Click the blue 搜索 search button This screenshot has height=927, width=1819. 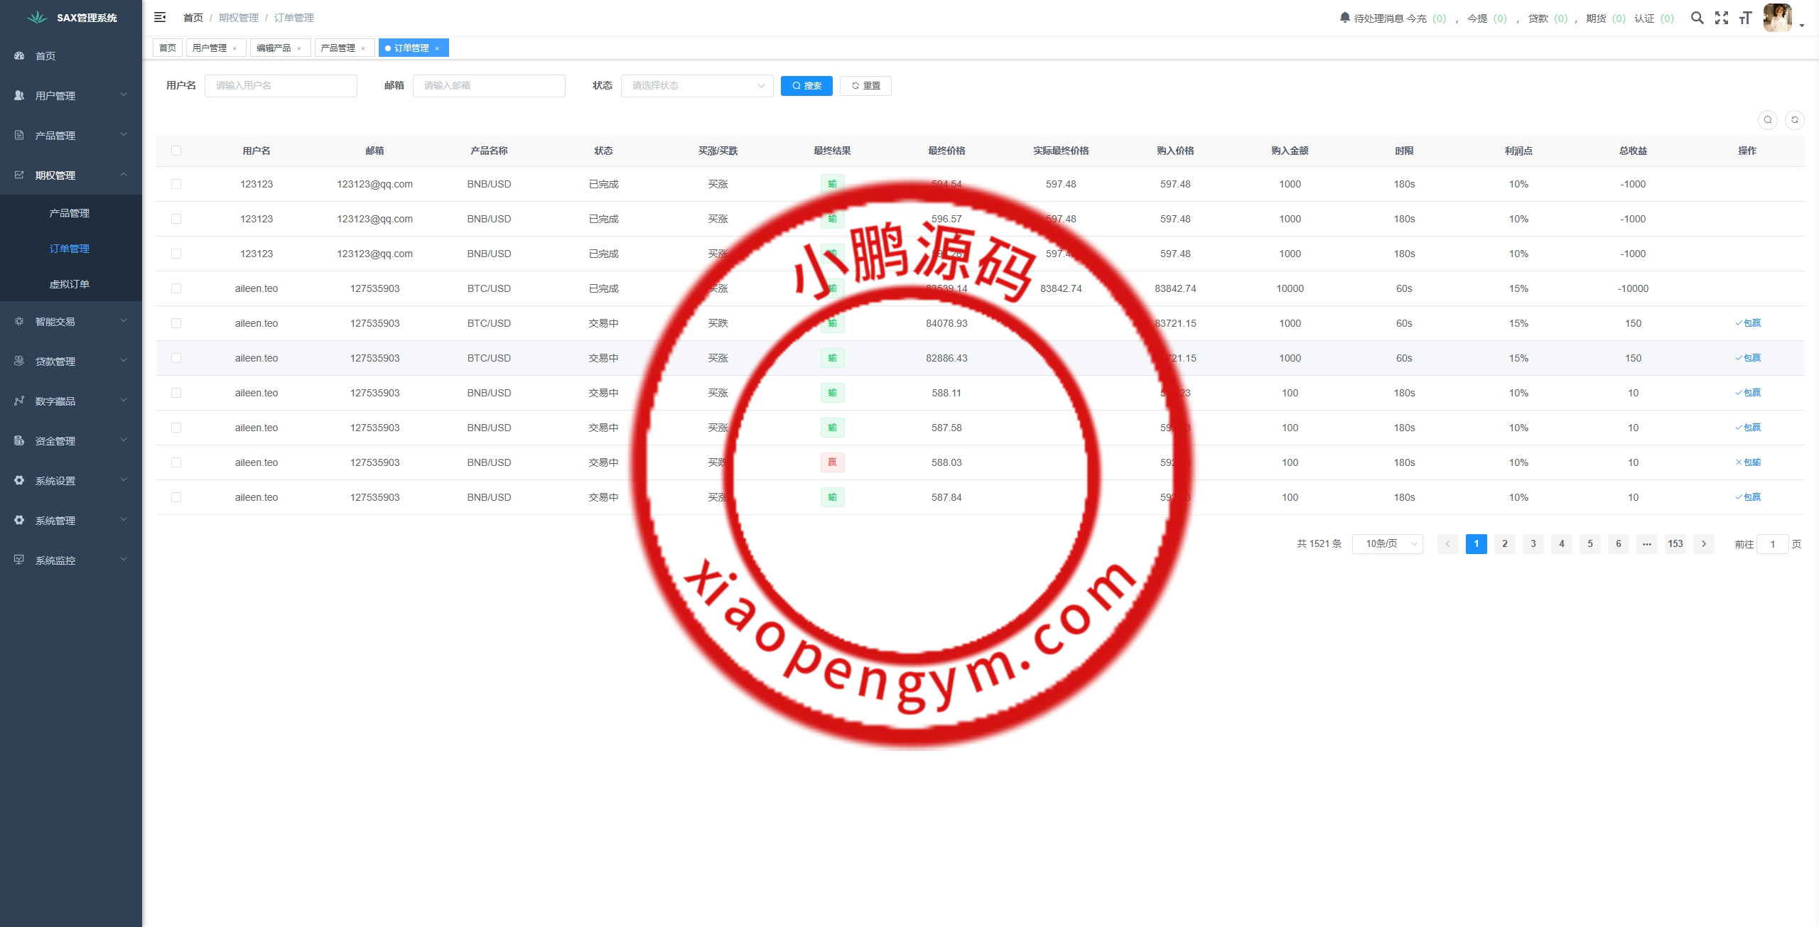pyautogui.click(x=806, y=86)
